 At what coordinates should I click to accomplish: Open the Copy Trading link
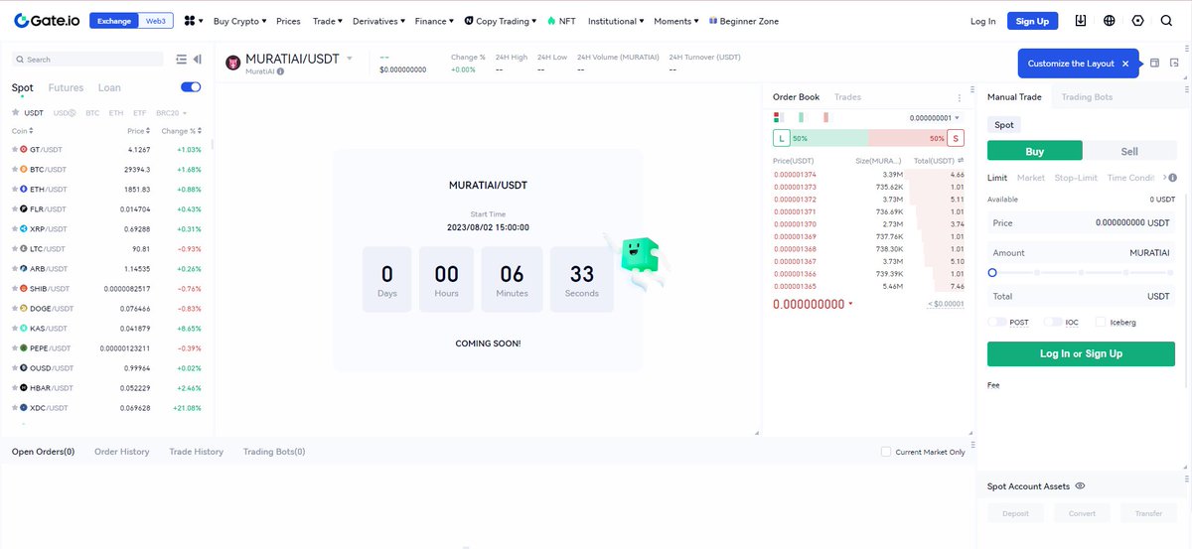pyautogui.click(x=502, y=21)
